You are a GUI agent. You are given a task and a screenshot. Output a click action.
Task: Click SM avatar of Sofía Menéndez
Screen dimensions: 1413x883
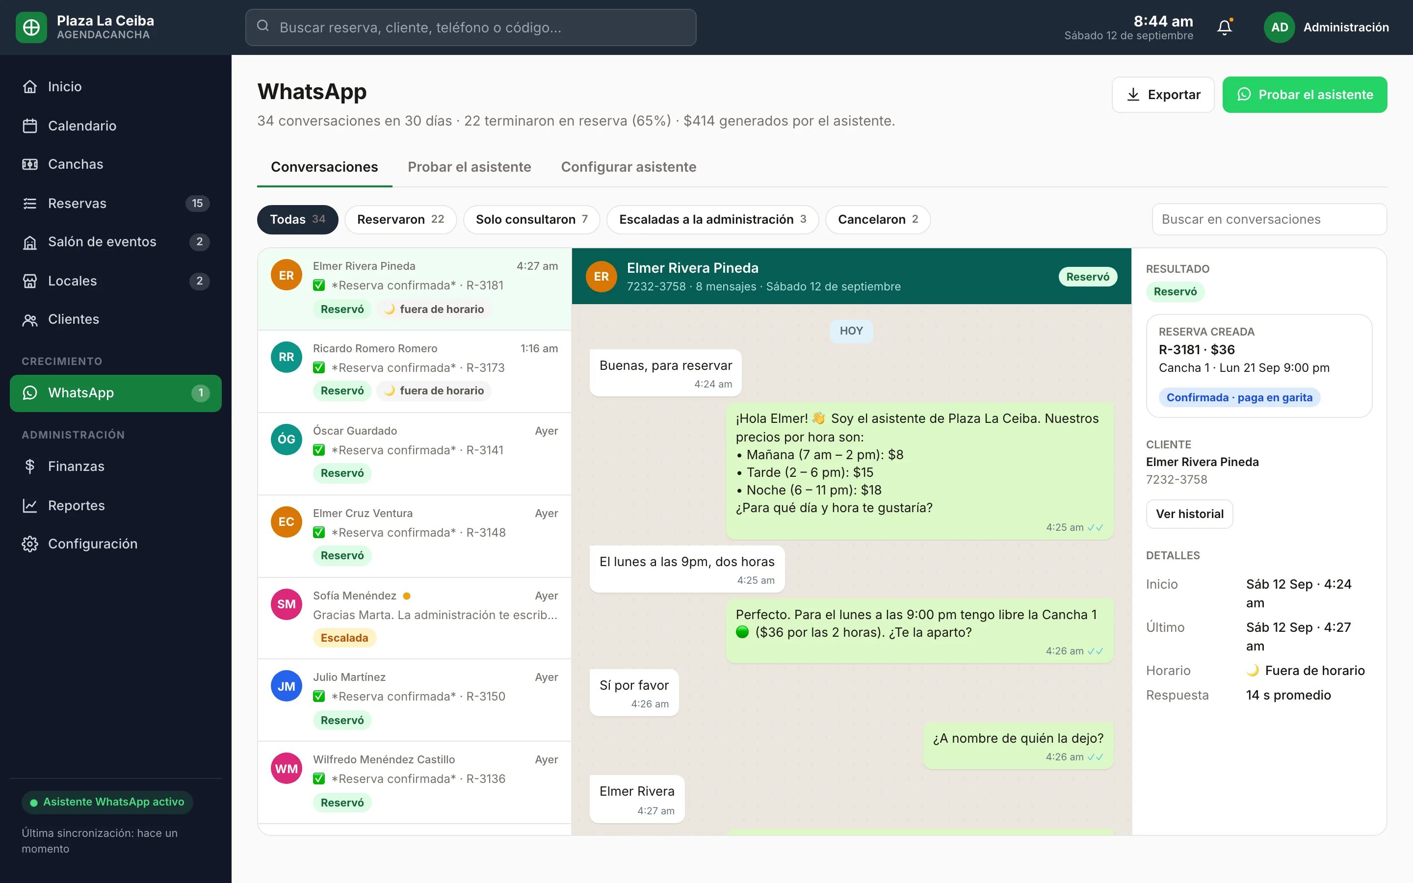[286, 604]
